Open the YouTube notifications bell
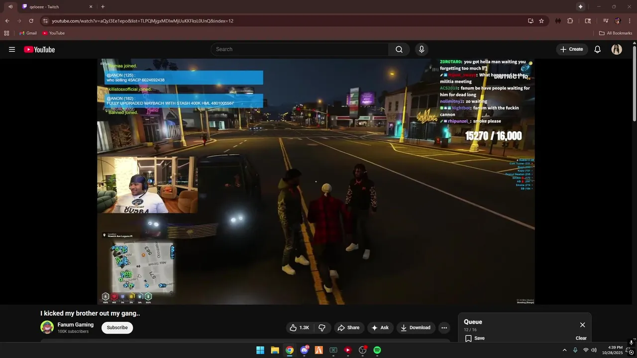This screenshot has height=358, width=637. [598, 49]
